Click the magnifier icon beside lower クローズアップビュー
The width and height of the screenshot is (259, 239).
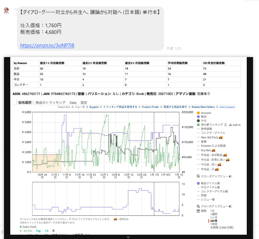[198, 206]
